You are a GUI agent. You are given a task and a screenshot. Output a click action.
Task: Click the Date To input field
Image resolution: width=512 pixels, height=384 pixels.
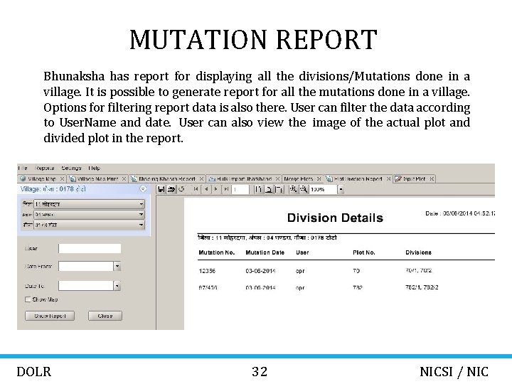tap(86, 286)
